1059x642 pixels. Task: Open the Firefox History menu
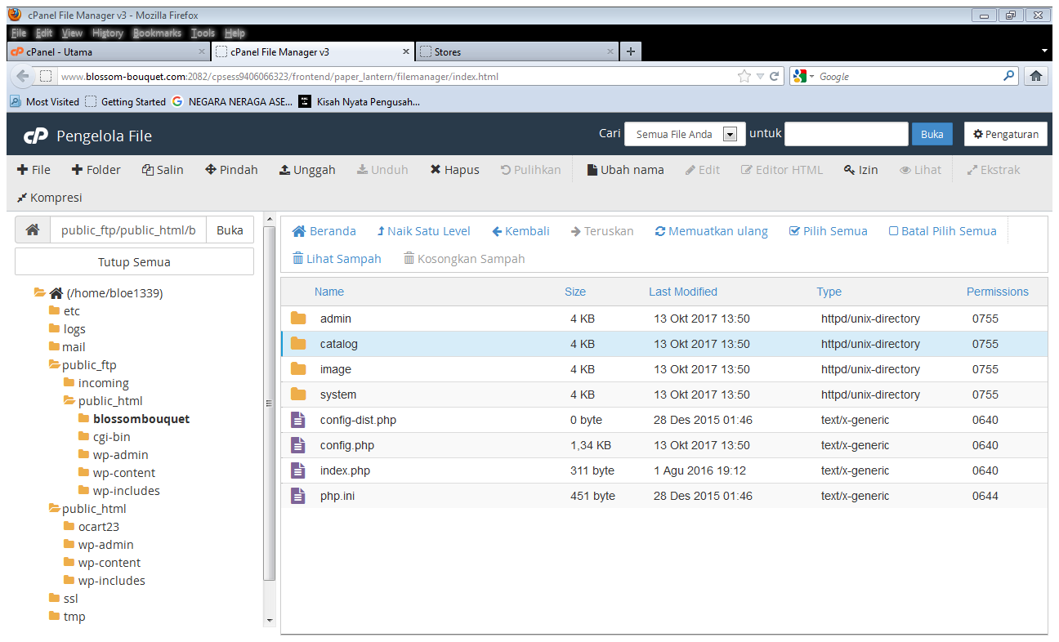click(108, 33)
